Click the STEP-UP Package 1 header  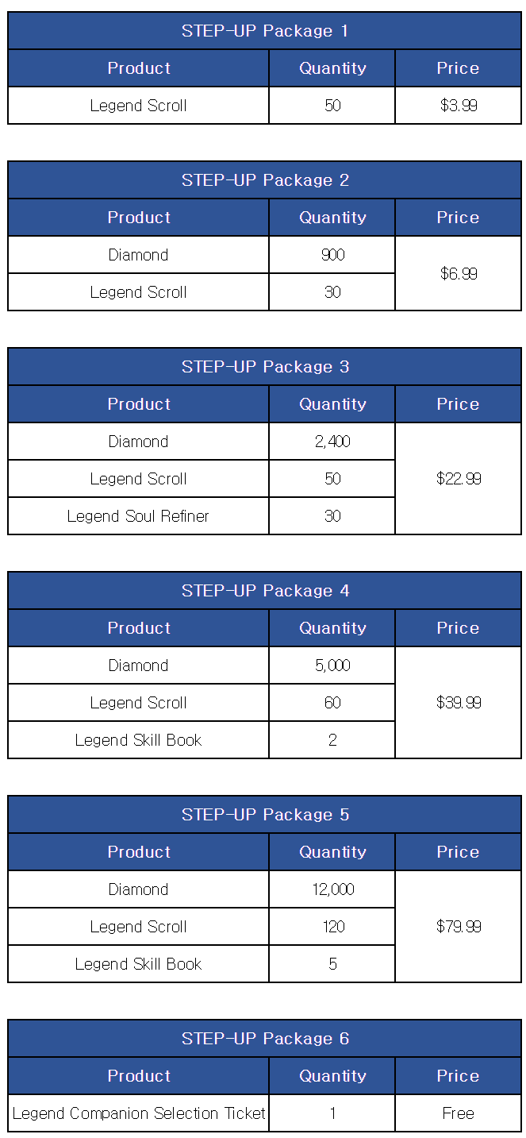tap(265, 31)
